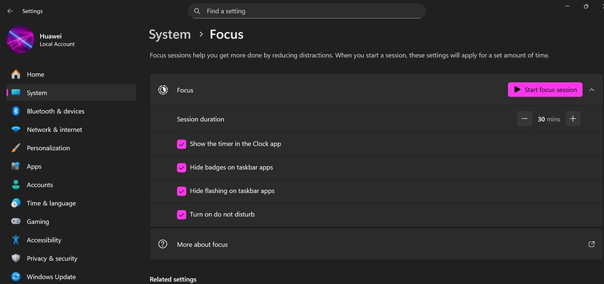Decrease session duration with minus button

tap(525, 119)
